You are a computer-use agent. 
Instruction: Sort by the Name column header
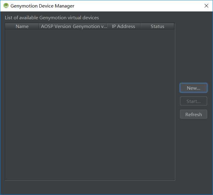(x=22, y=26)
